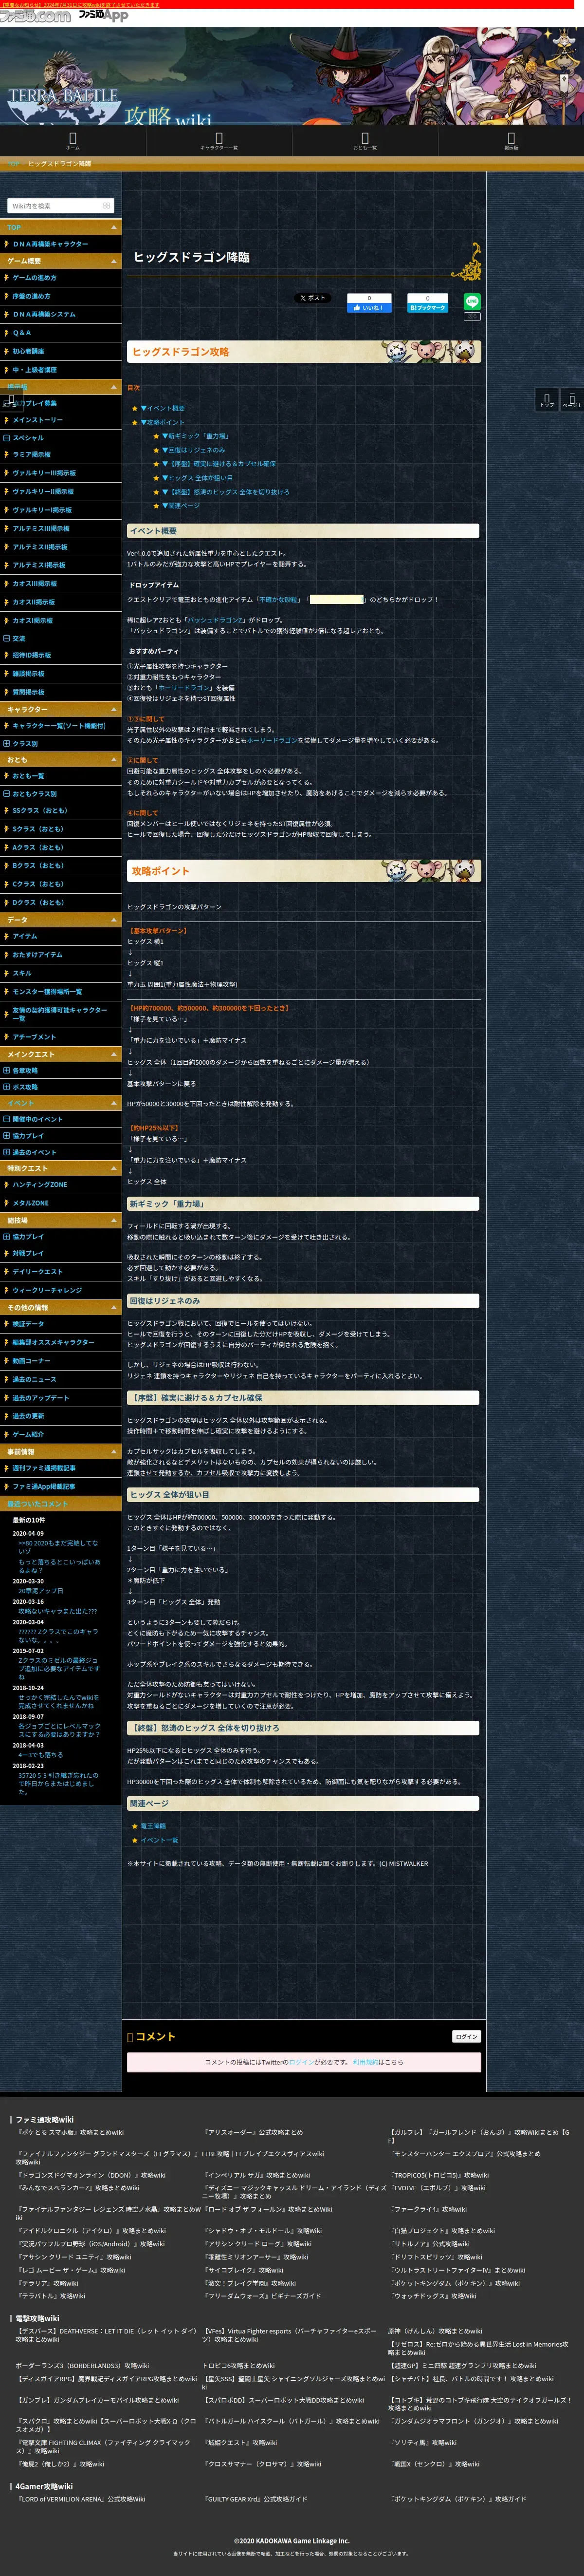Click the TOP breadcrumb link
This screenshot has width=584, height=2576.
coord(13,163)
